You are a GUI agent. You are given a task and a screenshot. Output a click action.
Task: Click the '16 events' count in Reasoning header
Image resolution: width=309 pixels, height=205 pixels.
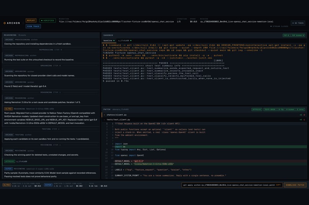(x=22, y=35)
